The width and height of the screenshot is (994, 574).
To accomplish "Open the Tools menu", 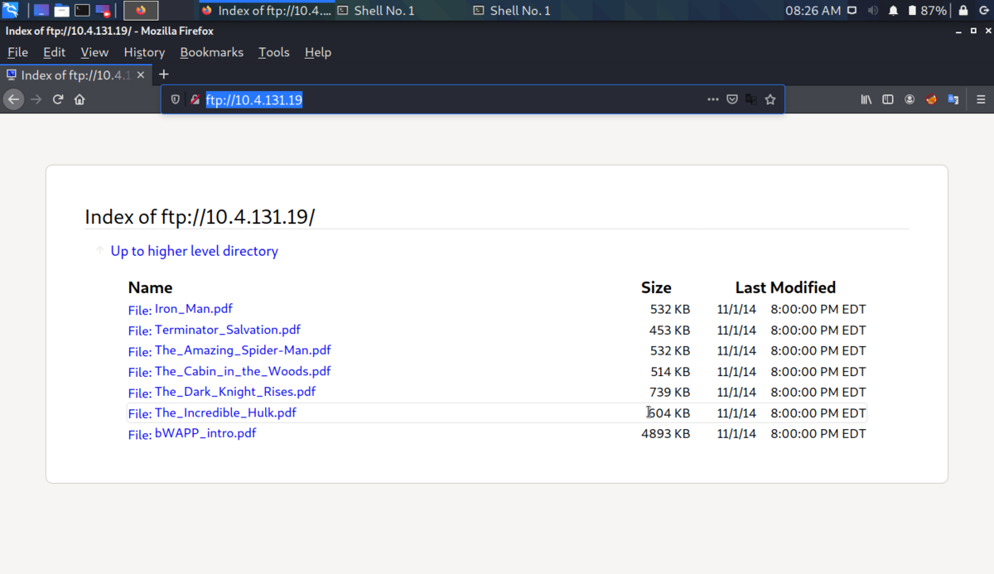I will [x=273, y=52].
